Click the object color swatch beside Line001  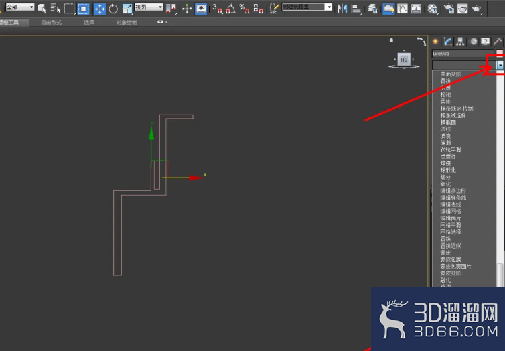pyautogui.click(x=500, y=52)
